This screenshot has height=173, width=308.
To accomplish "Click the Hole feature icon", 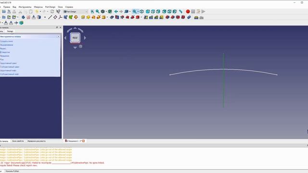I will point(117,17).
